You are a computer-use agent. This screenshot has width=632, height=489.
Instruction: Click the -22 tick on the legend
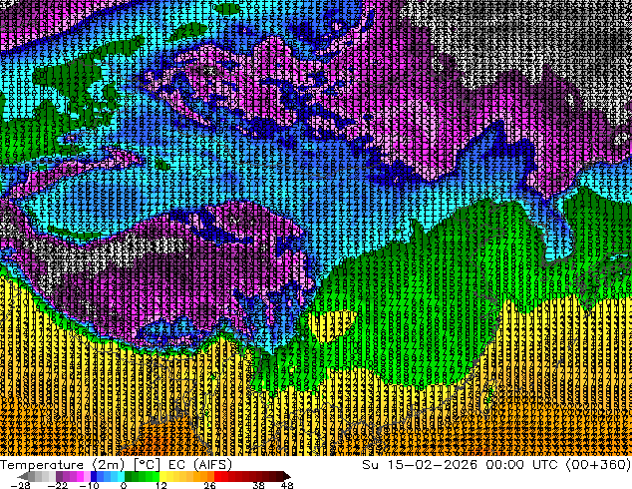pyautogui.click(x=59, y=485)
